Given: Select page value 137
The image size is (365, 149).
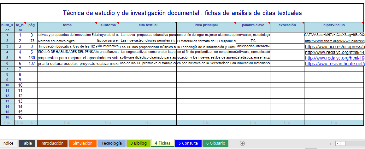Looking at the screenshot, I should [x=32, y=63].
